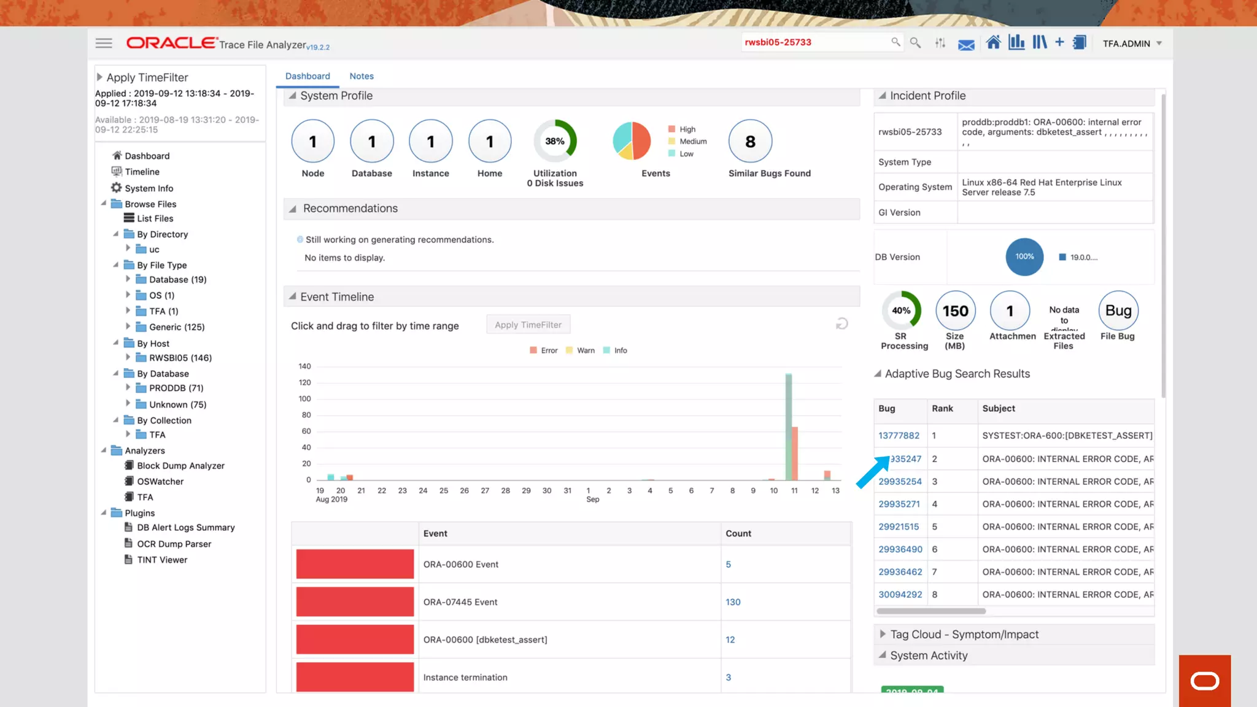Toggle the Error legend item in chart

pyautogui.click(x=543, y=350)
